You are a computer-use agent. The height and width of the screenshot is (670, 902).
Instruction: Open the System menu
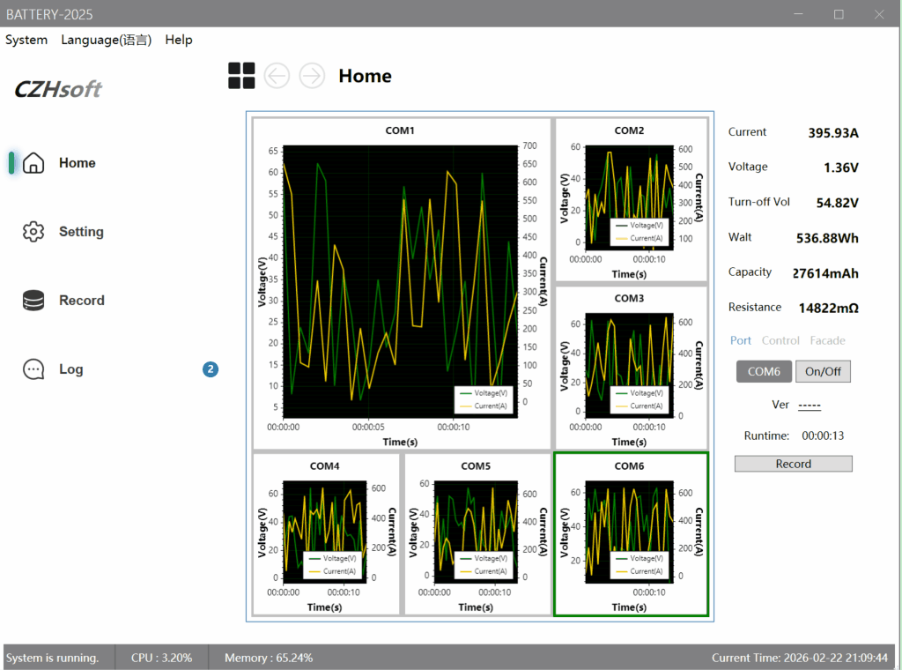tap(26, 40)
